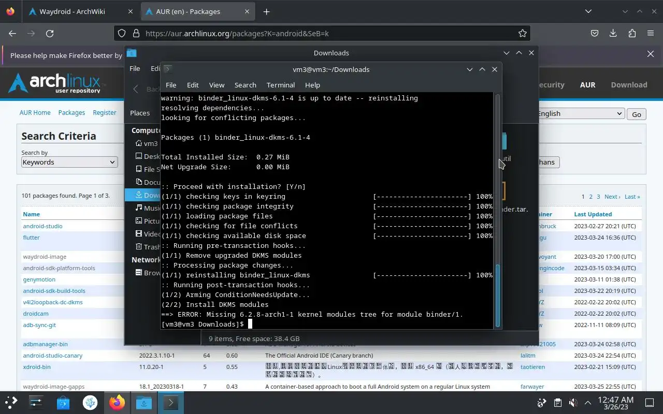Sort by the Last Updated column
The height and width of the screenshot is (414, 663).
click(593, 214)
